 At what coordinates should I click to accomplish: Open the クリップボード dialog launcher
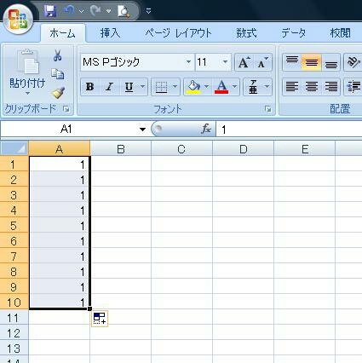coord(66,109)
